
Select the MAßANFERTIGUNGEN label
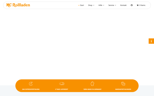point(123,89)
